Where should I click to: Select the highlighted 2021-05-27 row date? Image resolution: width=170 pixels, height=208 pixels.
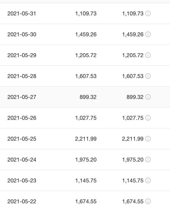click(x=22, y=97)
